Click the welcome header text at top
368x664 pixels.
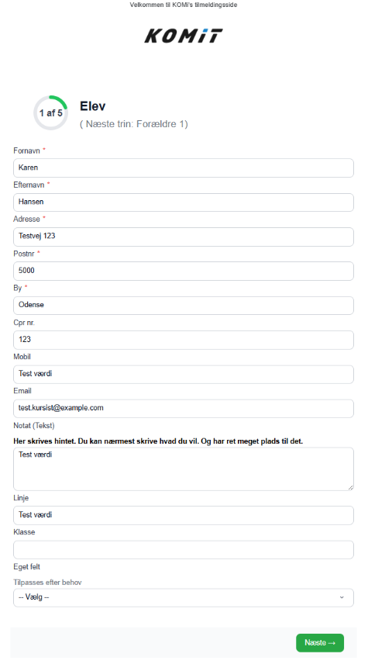183,5
